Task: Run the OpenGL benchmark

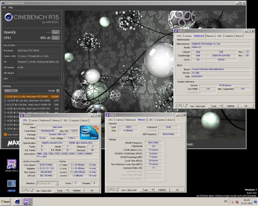Action: [x=55, y=32]
